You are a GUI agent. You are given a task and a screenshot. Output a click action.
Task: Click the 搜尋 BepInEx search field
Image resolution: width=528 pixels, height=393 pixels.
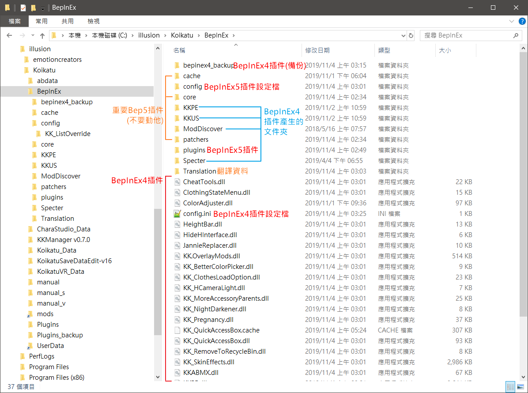click(x=466, y=36)
